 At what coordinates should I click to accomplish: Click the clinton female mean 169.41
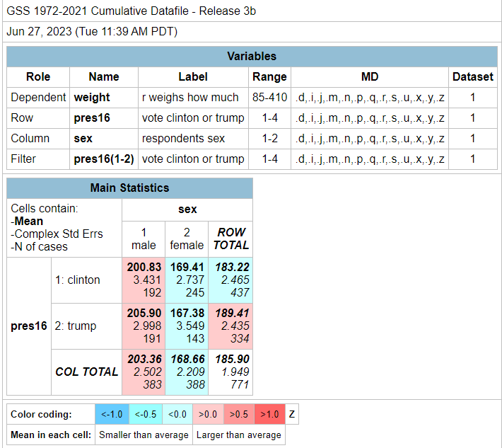coord(187,268)
